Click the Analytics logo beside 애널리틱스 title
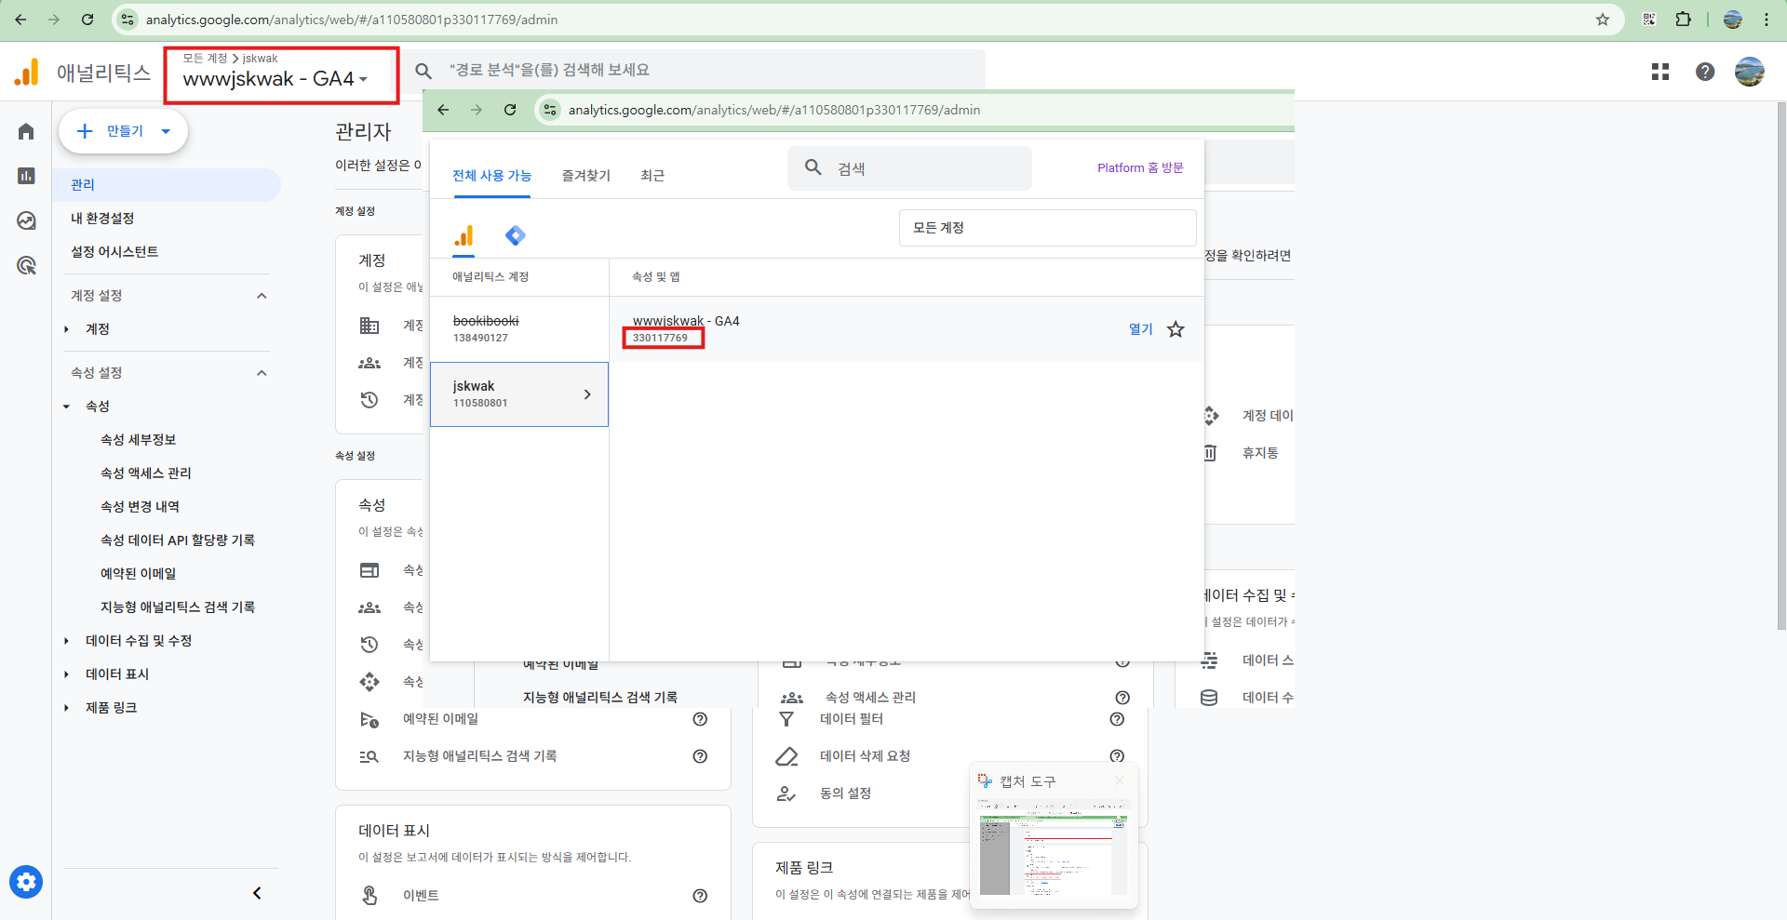 (x=27, y=72)
